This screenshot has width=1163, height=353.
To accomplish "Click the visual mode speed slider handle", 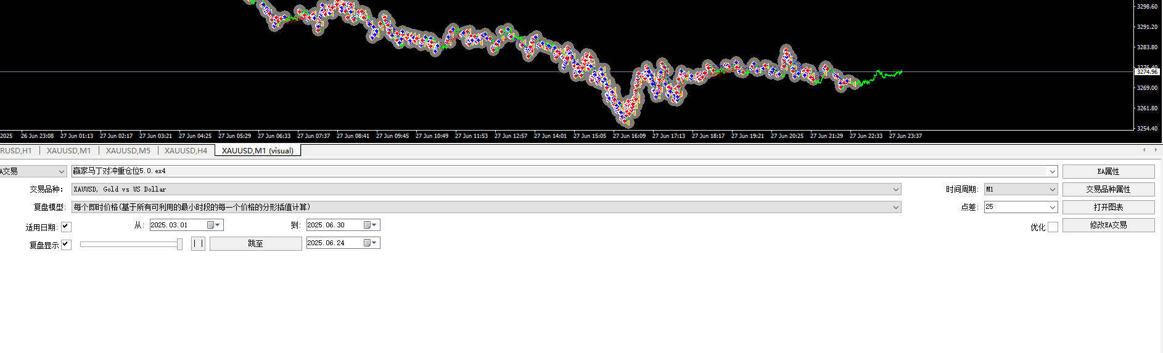I will (x=179, y=244).
